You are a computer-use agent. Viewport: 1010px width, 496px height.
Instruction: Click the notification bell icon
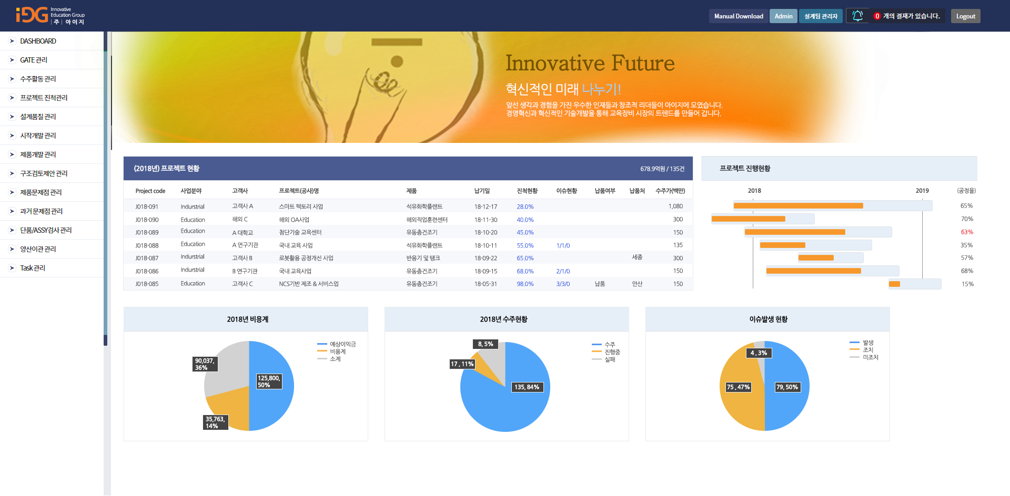pos(857,16)
